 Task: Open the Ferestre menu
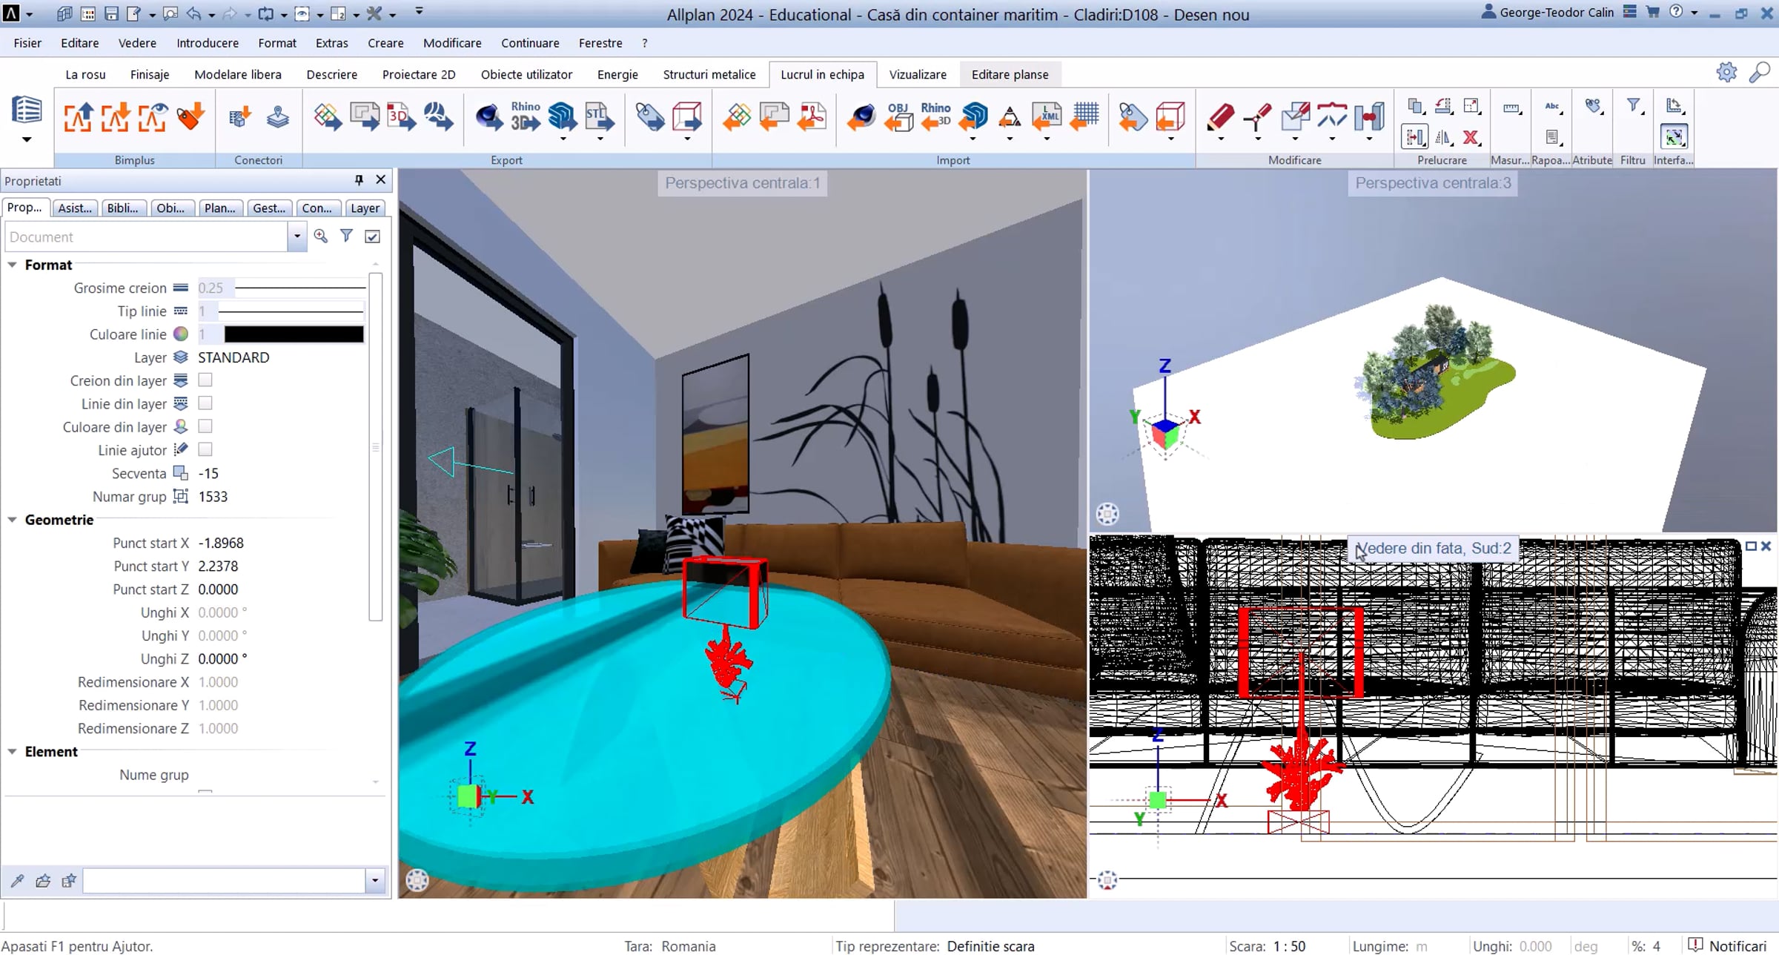600,43
